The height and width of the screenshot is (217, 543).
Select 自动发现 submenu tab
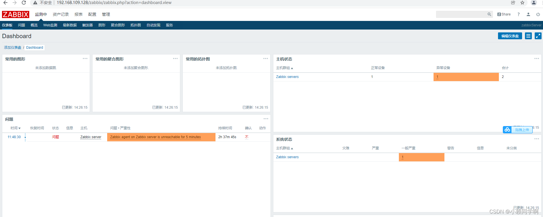[x=154, y=25]
